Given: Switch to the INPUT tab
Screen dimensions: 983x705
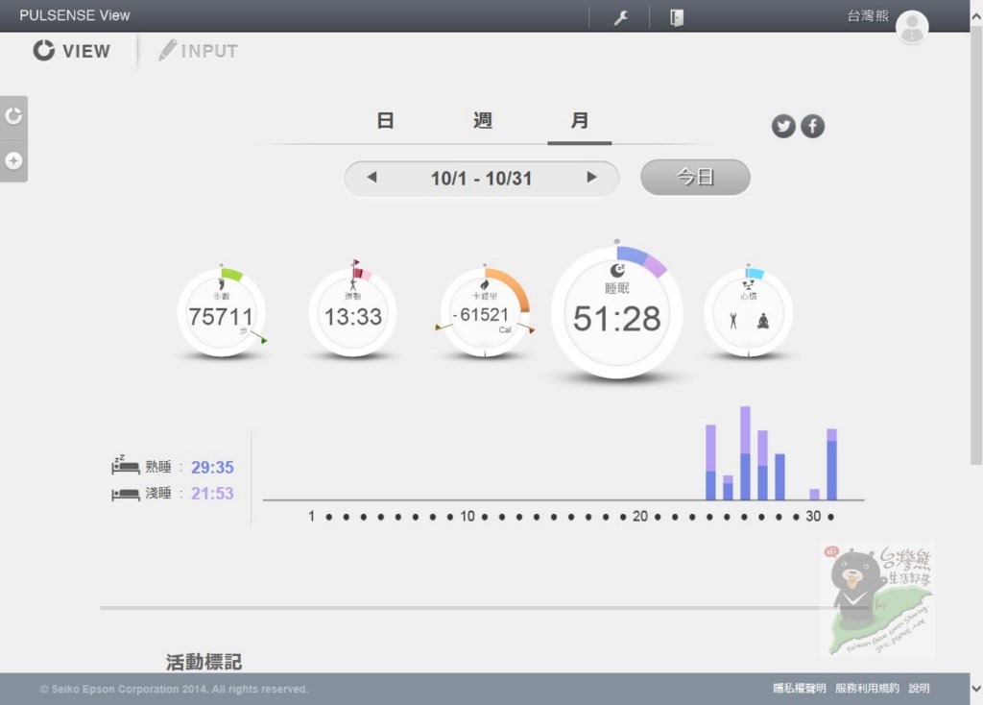Looking at the screenshot, I should (x=198, y=51).
